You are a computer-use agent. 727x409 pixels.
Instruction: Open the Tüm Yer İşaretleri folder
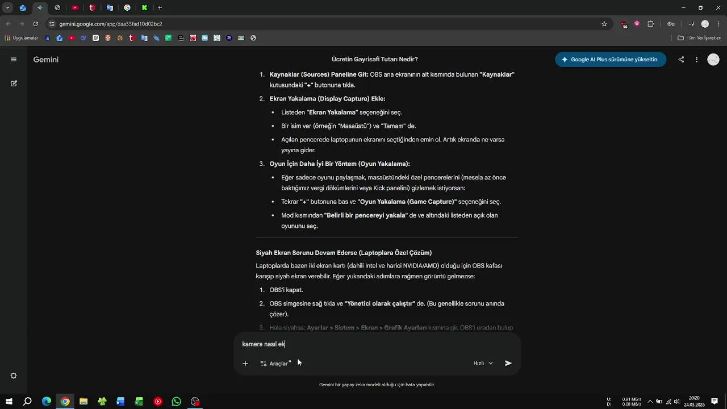[x=699, y=38]
